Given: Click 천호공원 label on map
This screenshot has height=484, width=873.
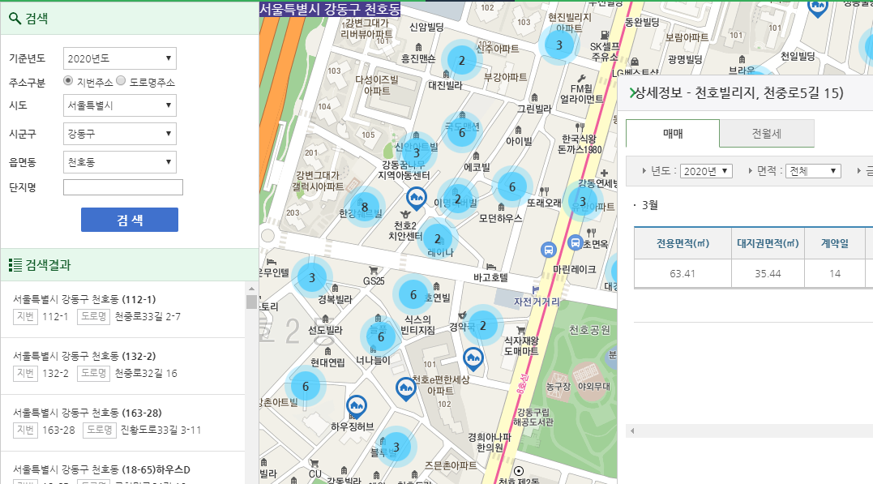Looking at the screenshot, I should pyautogui.click(x=589, y=330).
